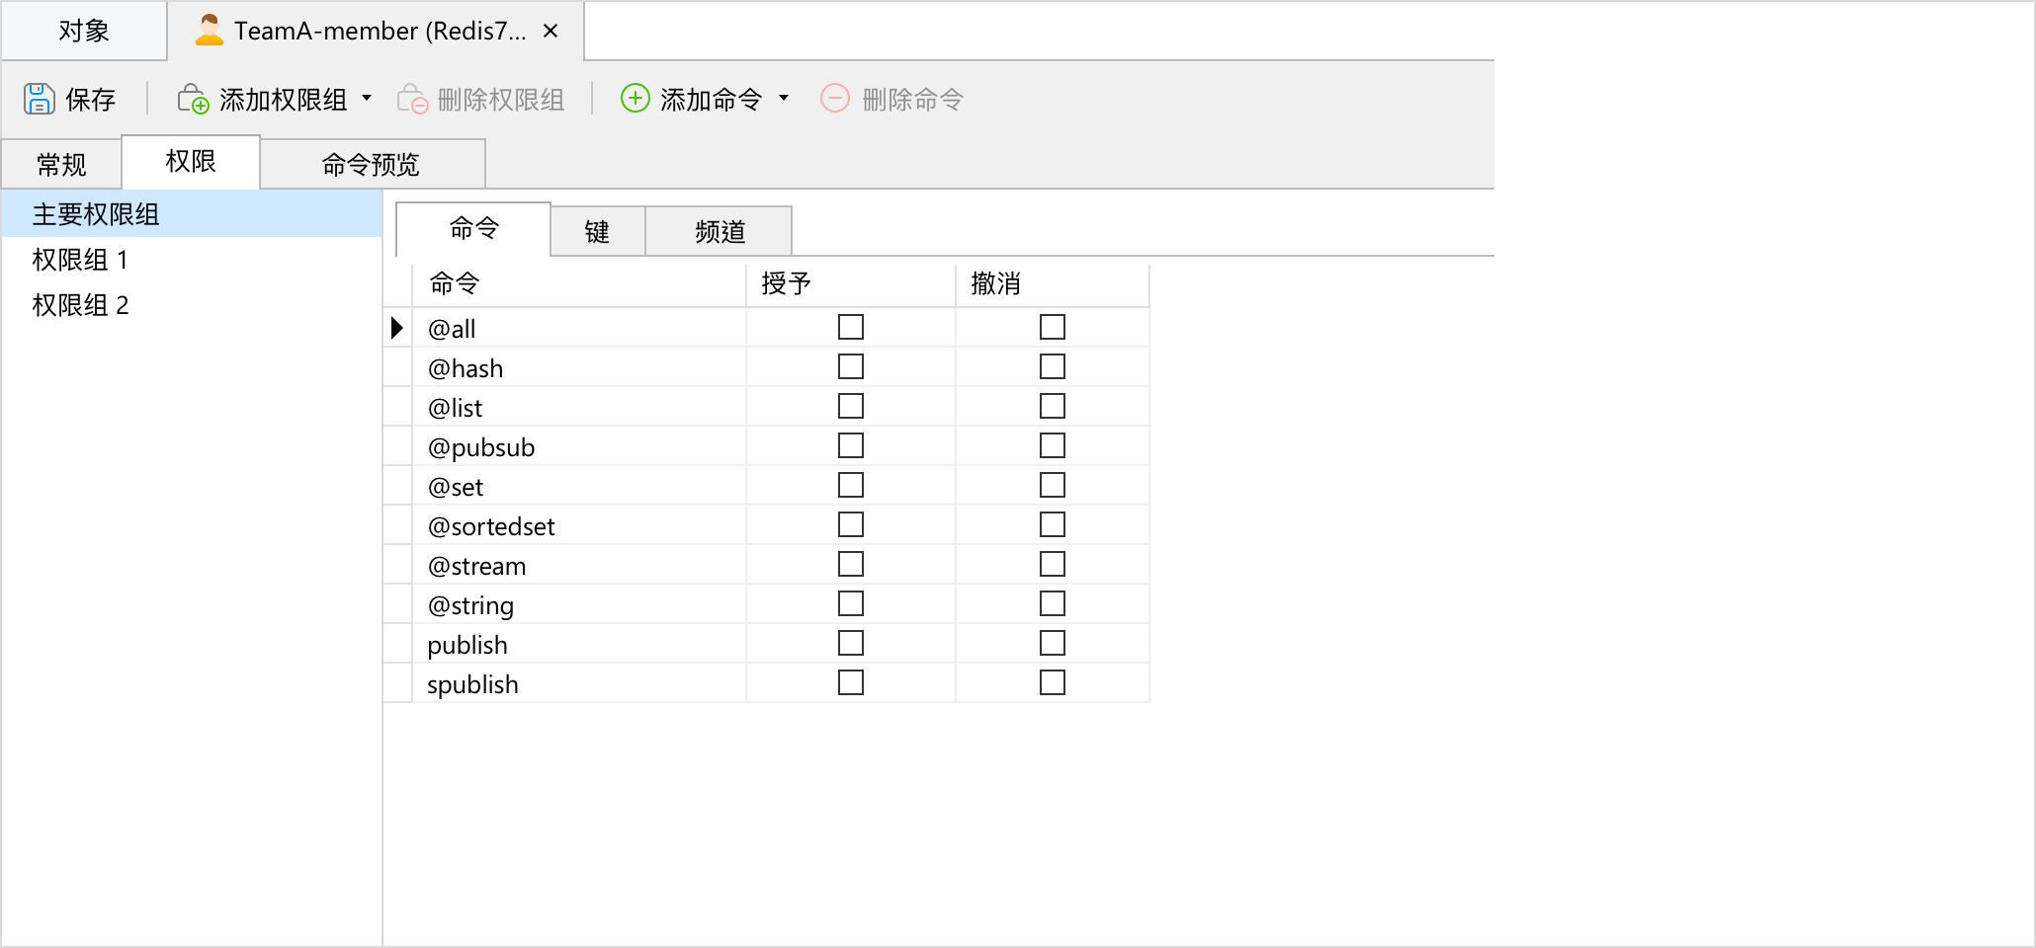The height and width of the screenshot is (948, 2036).
Task: Select Permission Group 2 (权限组 2) in list
Action: click(x=80, y=305)
